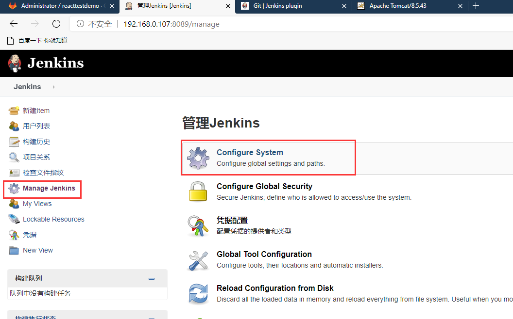Expand the Jenkins breadcrumb arrow
The height and width of the screenshot is (319, 513).
point(53,87)
